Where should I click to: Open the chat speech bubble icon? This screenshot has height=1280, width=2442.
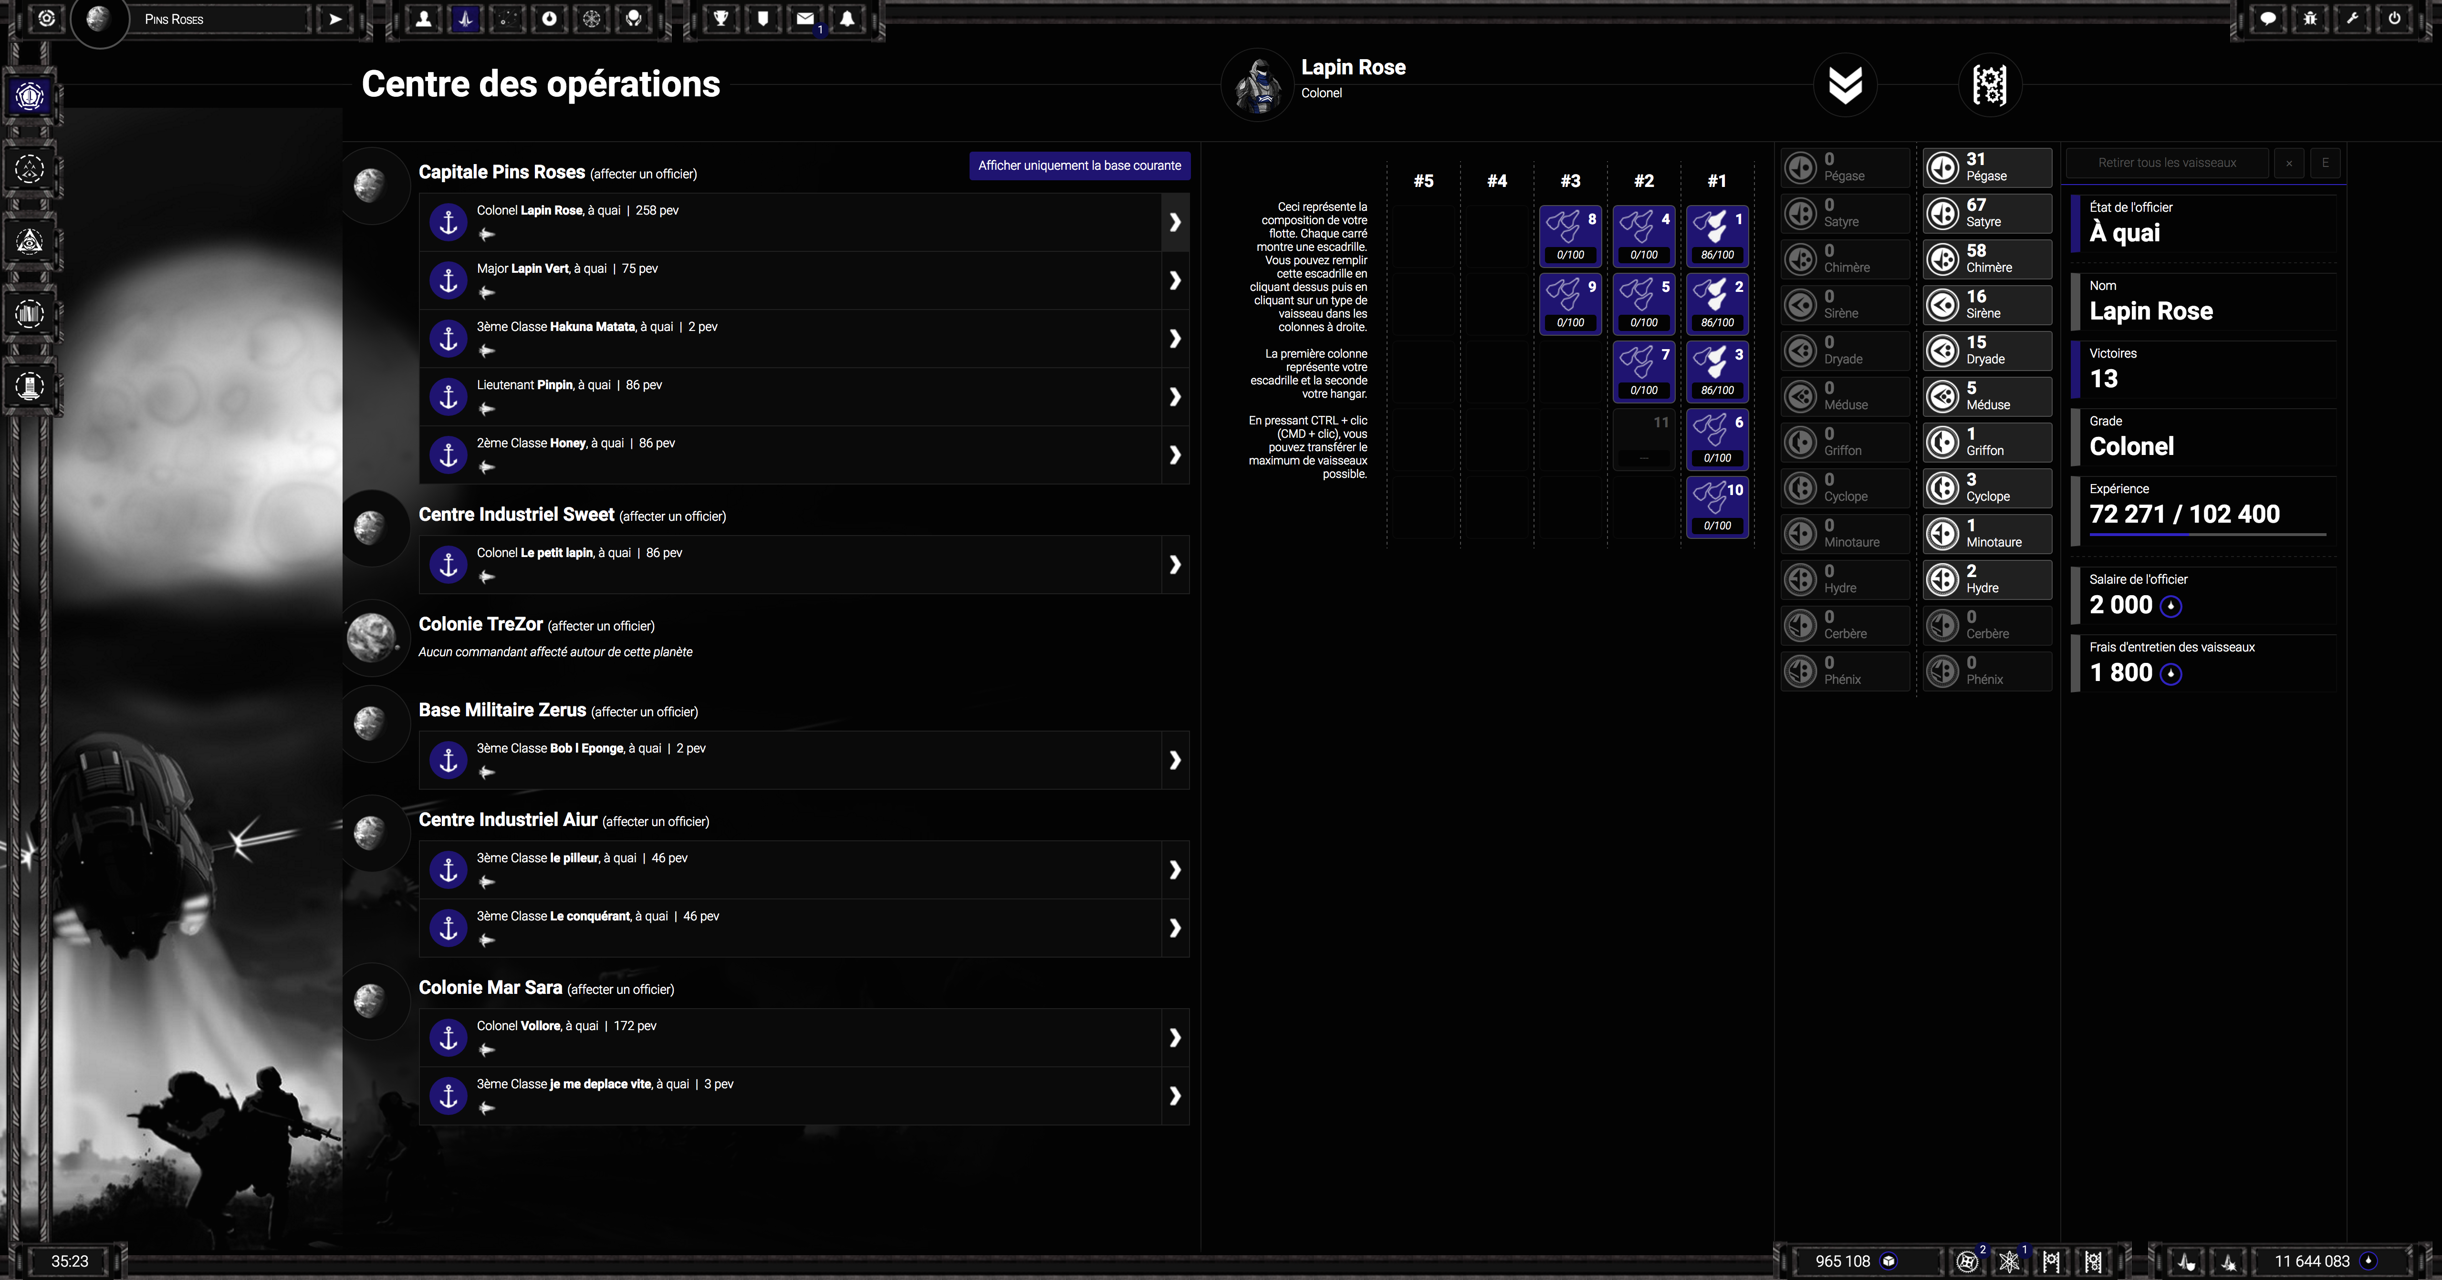2267,19
